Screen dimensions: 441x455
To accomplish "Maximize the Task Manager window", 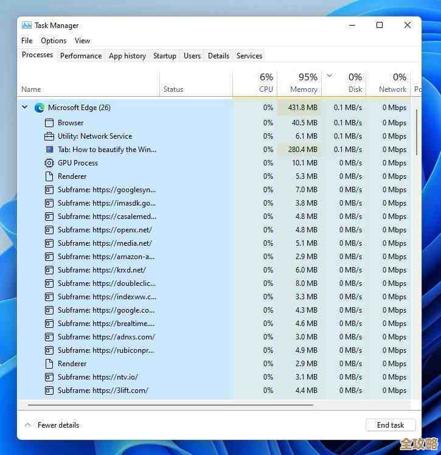I will point(380,25).
